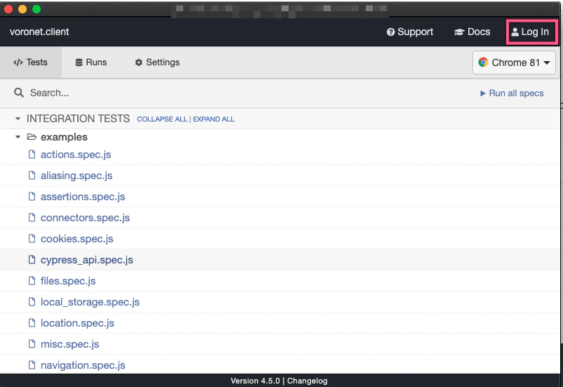The image size is (563, 387).
Task: Open the Changelog link in footer
Action: [x=307, y=381]
